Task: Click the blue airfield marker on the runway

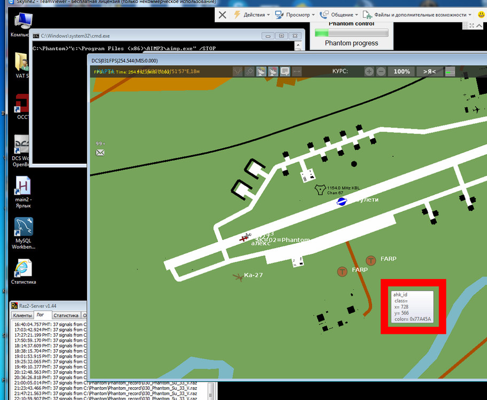Action: (342, 202)
